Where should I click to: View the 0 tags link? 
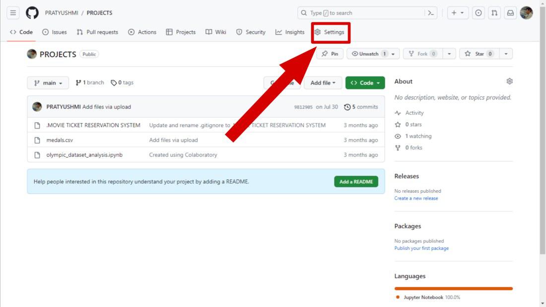pyautogui.click(x=122, y=82)
